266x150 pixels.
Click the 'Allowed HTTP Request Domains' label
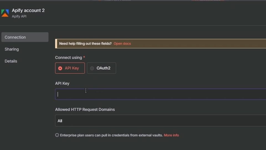[x=85, y=109]
